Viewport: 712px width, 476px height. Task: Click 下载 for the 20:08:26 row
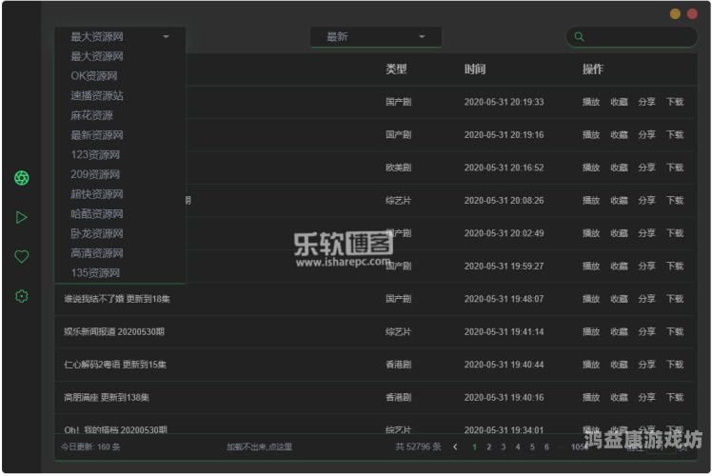675,200
